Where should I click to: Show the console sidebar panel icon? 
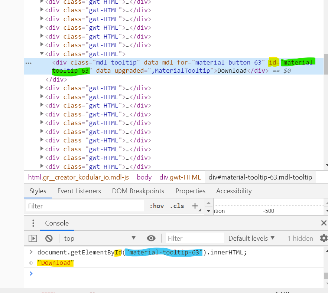pos(33,238)
